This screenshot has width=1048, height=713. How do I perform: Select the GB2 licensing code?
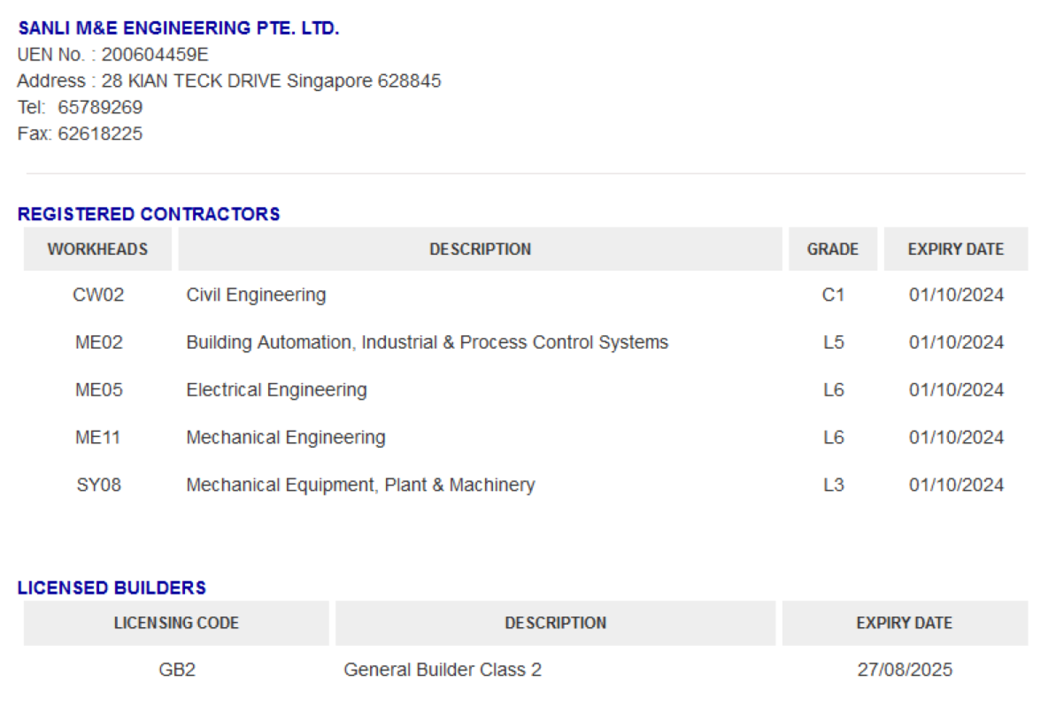pyautogui.click(x=177, y=670)
